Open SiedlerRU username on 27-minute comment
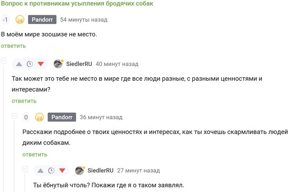291x192 pixels. (x=100, y=170)
